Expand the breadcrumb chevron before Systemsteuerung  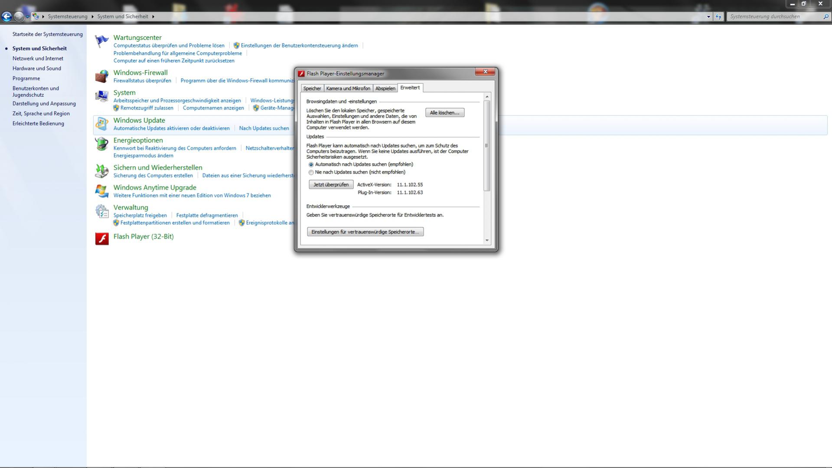pos(43,16)
